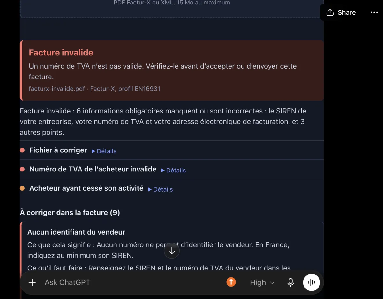Click the facturx-invalide.pdf file name text

[57, 89]
